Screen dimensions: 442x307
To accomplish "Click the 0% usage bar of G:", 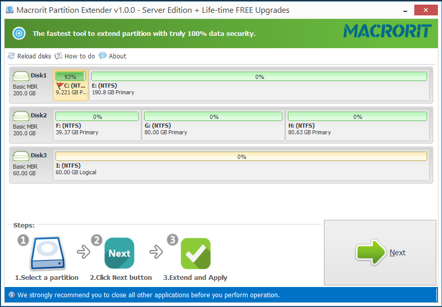I will [213, 116].
